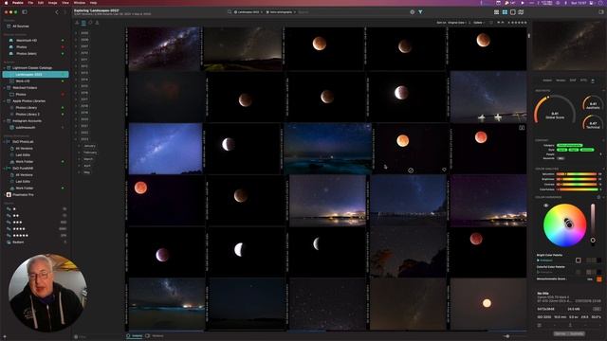This screenshot has height=341, width=607.
Task: Adjust vertical brightness slider beside color wheel
Action: 593,223
